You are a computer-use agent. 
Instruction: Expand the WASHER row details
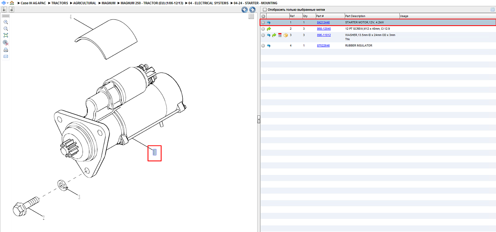(263, 35)
